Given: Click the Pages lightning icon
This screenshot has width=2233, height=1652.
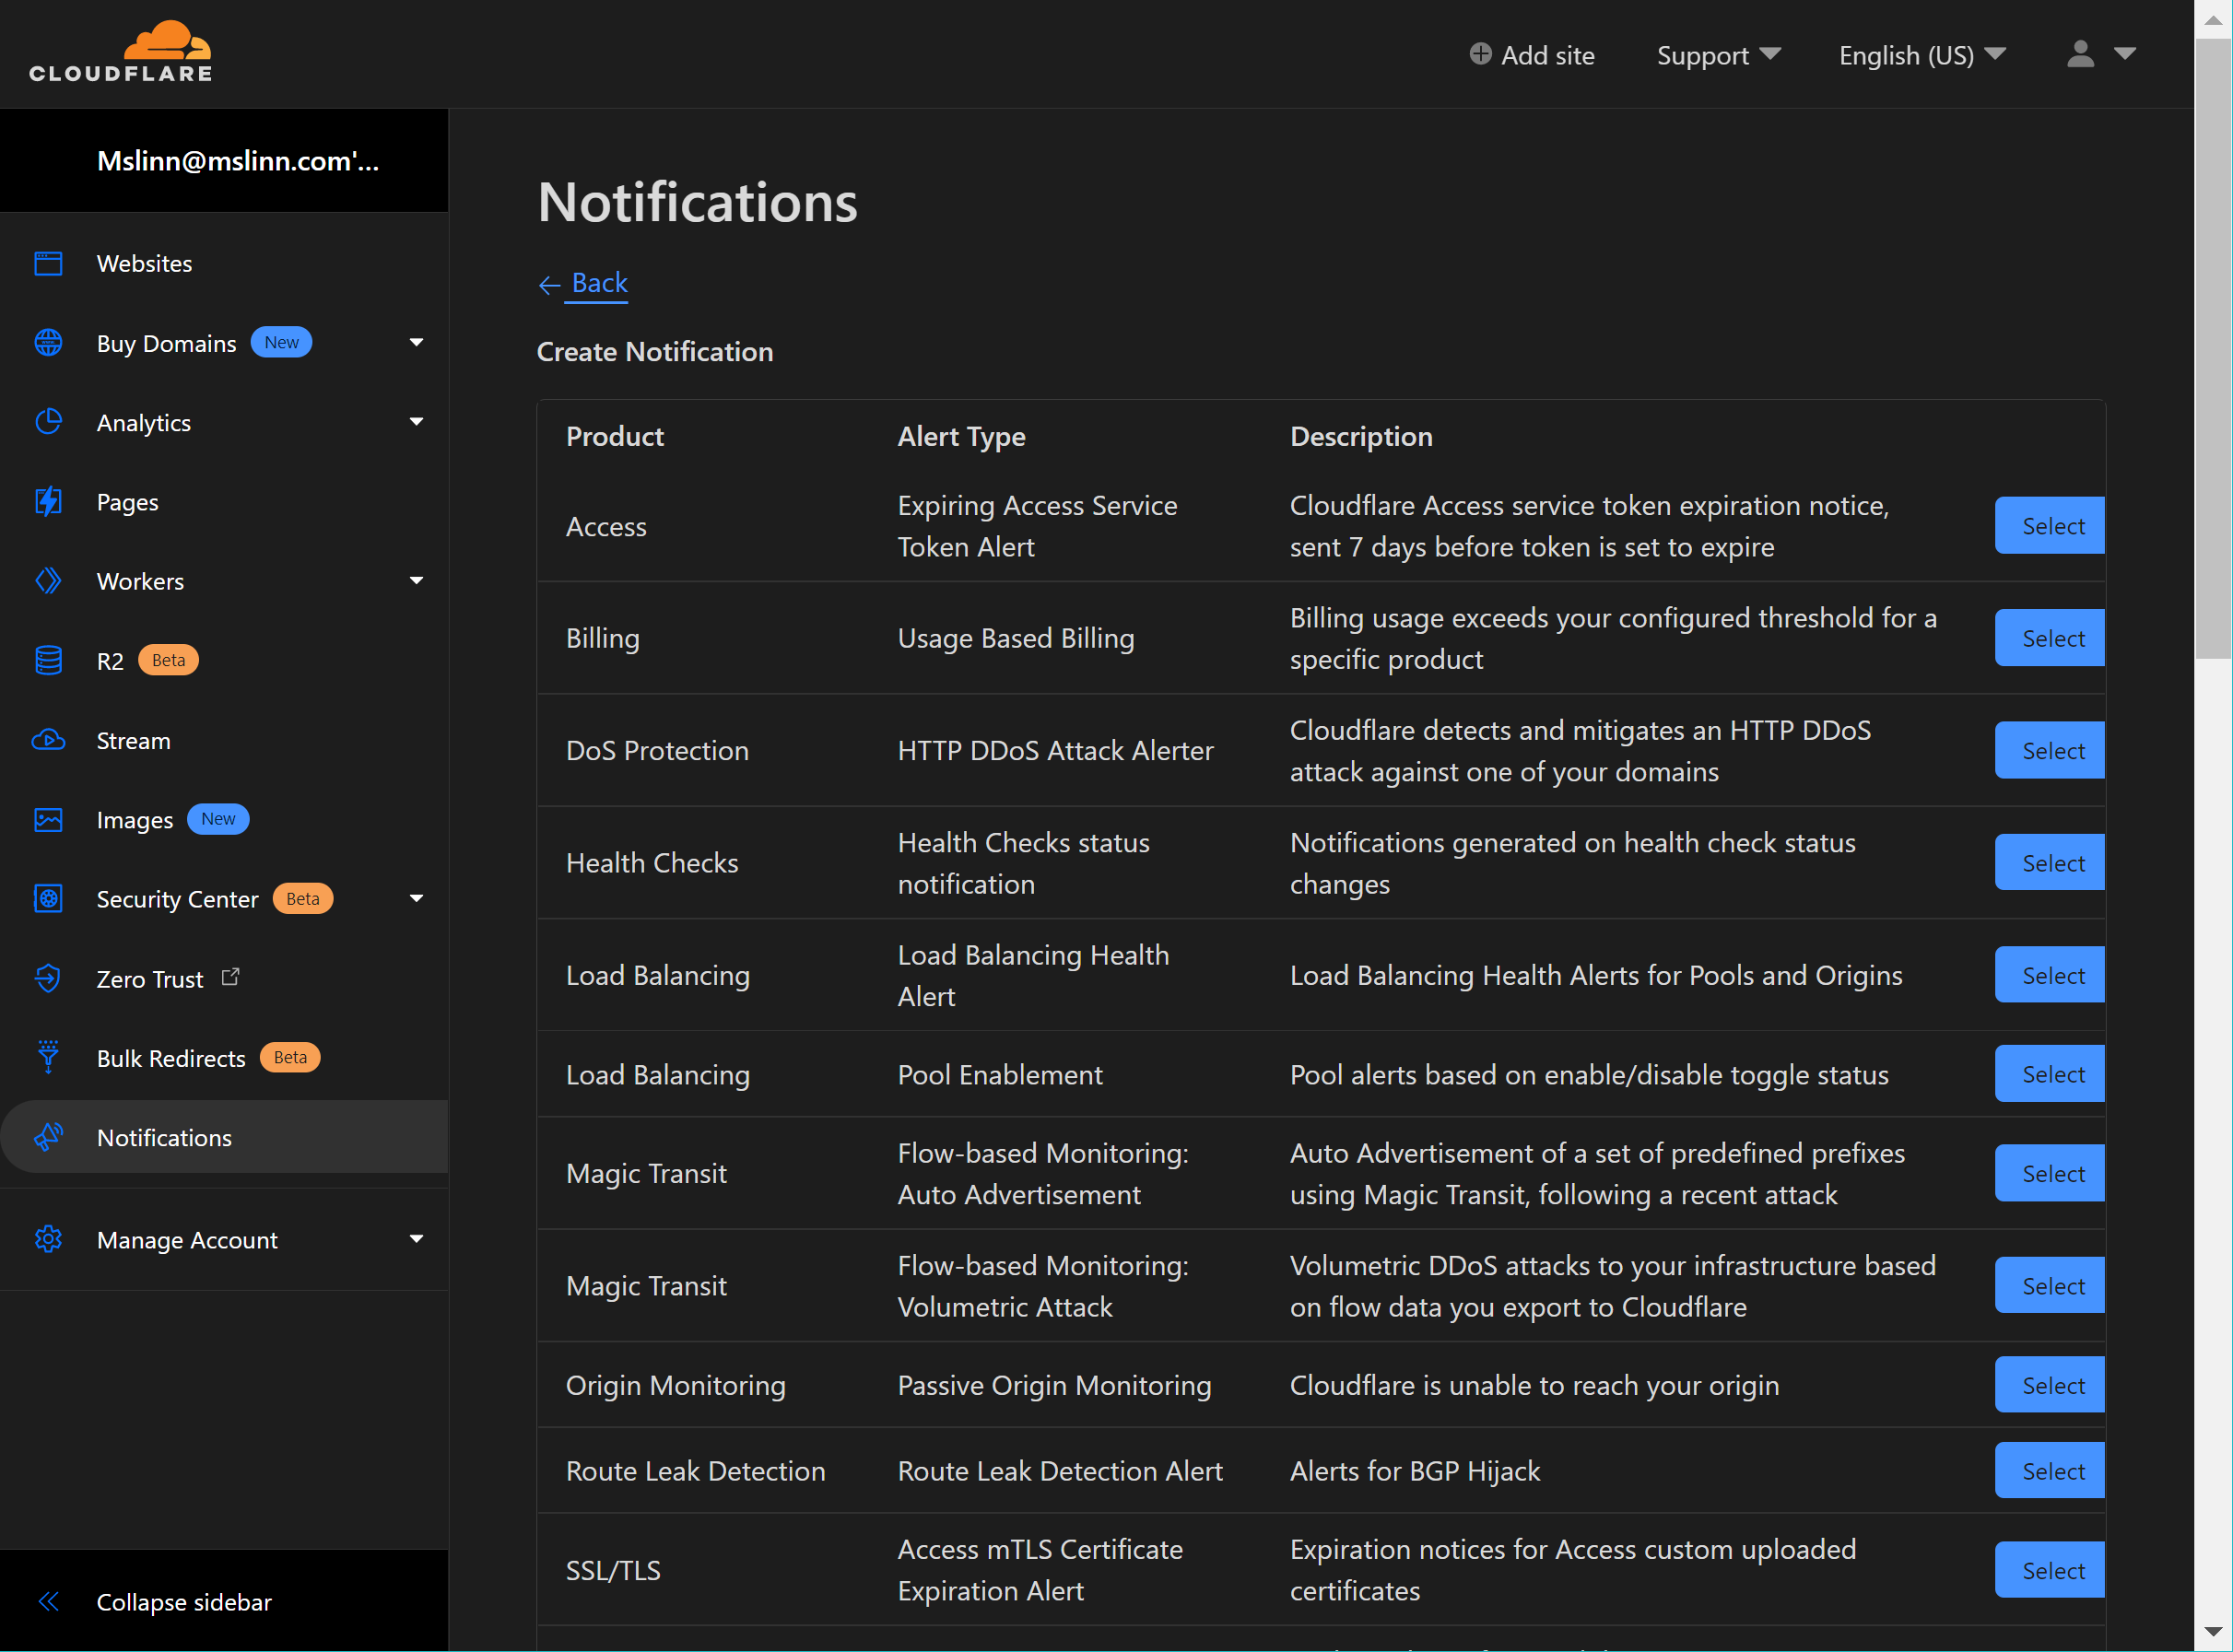Looking at the screenshot, I should click(x=48, y=502).
